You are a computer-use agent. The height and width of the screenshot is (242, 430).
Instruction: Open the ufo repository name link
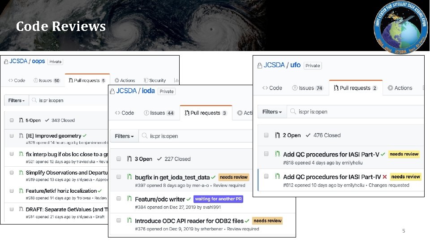point(295,65)
